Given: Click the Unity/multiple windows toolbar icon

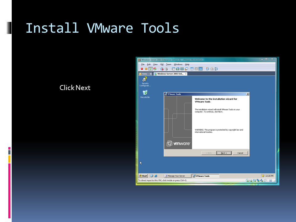Looking at the screenshot, I should click(186, 69).
